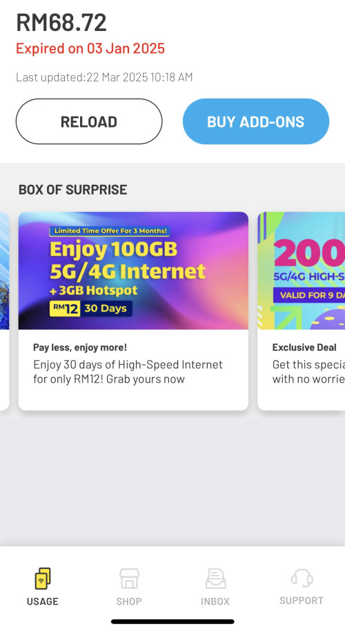Tap the RELOAD button
This screenshot has width=345, height=631.
pos(89,121)
